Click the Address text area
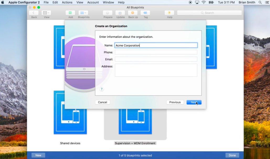This screenshot has height=159, width=270. [156, 70]
